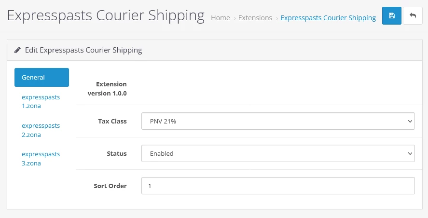Screen dimensions: 428x218
Task: Click chevron separator between Home and Extensions
Action: (235, 18)
